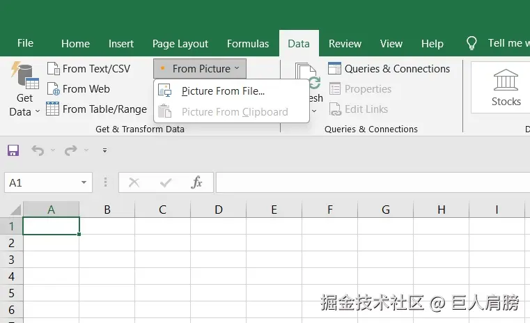Select column D header
The width and height of the screenshot is (530, 323).
pos(218,210)
